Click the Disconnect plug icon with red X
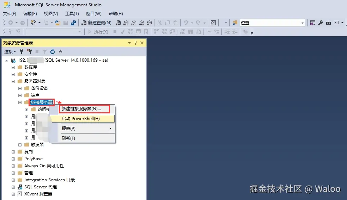The image size is (347, 200). pyautogui.click(x=29, y=51)
